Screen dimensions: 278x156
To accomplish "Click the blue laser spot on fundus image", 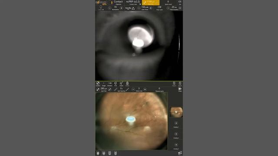I will [x=131, y=119].
